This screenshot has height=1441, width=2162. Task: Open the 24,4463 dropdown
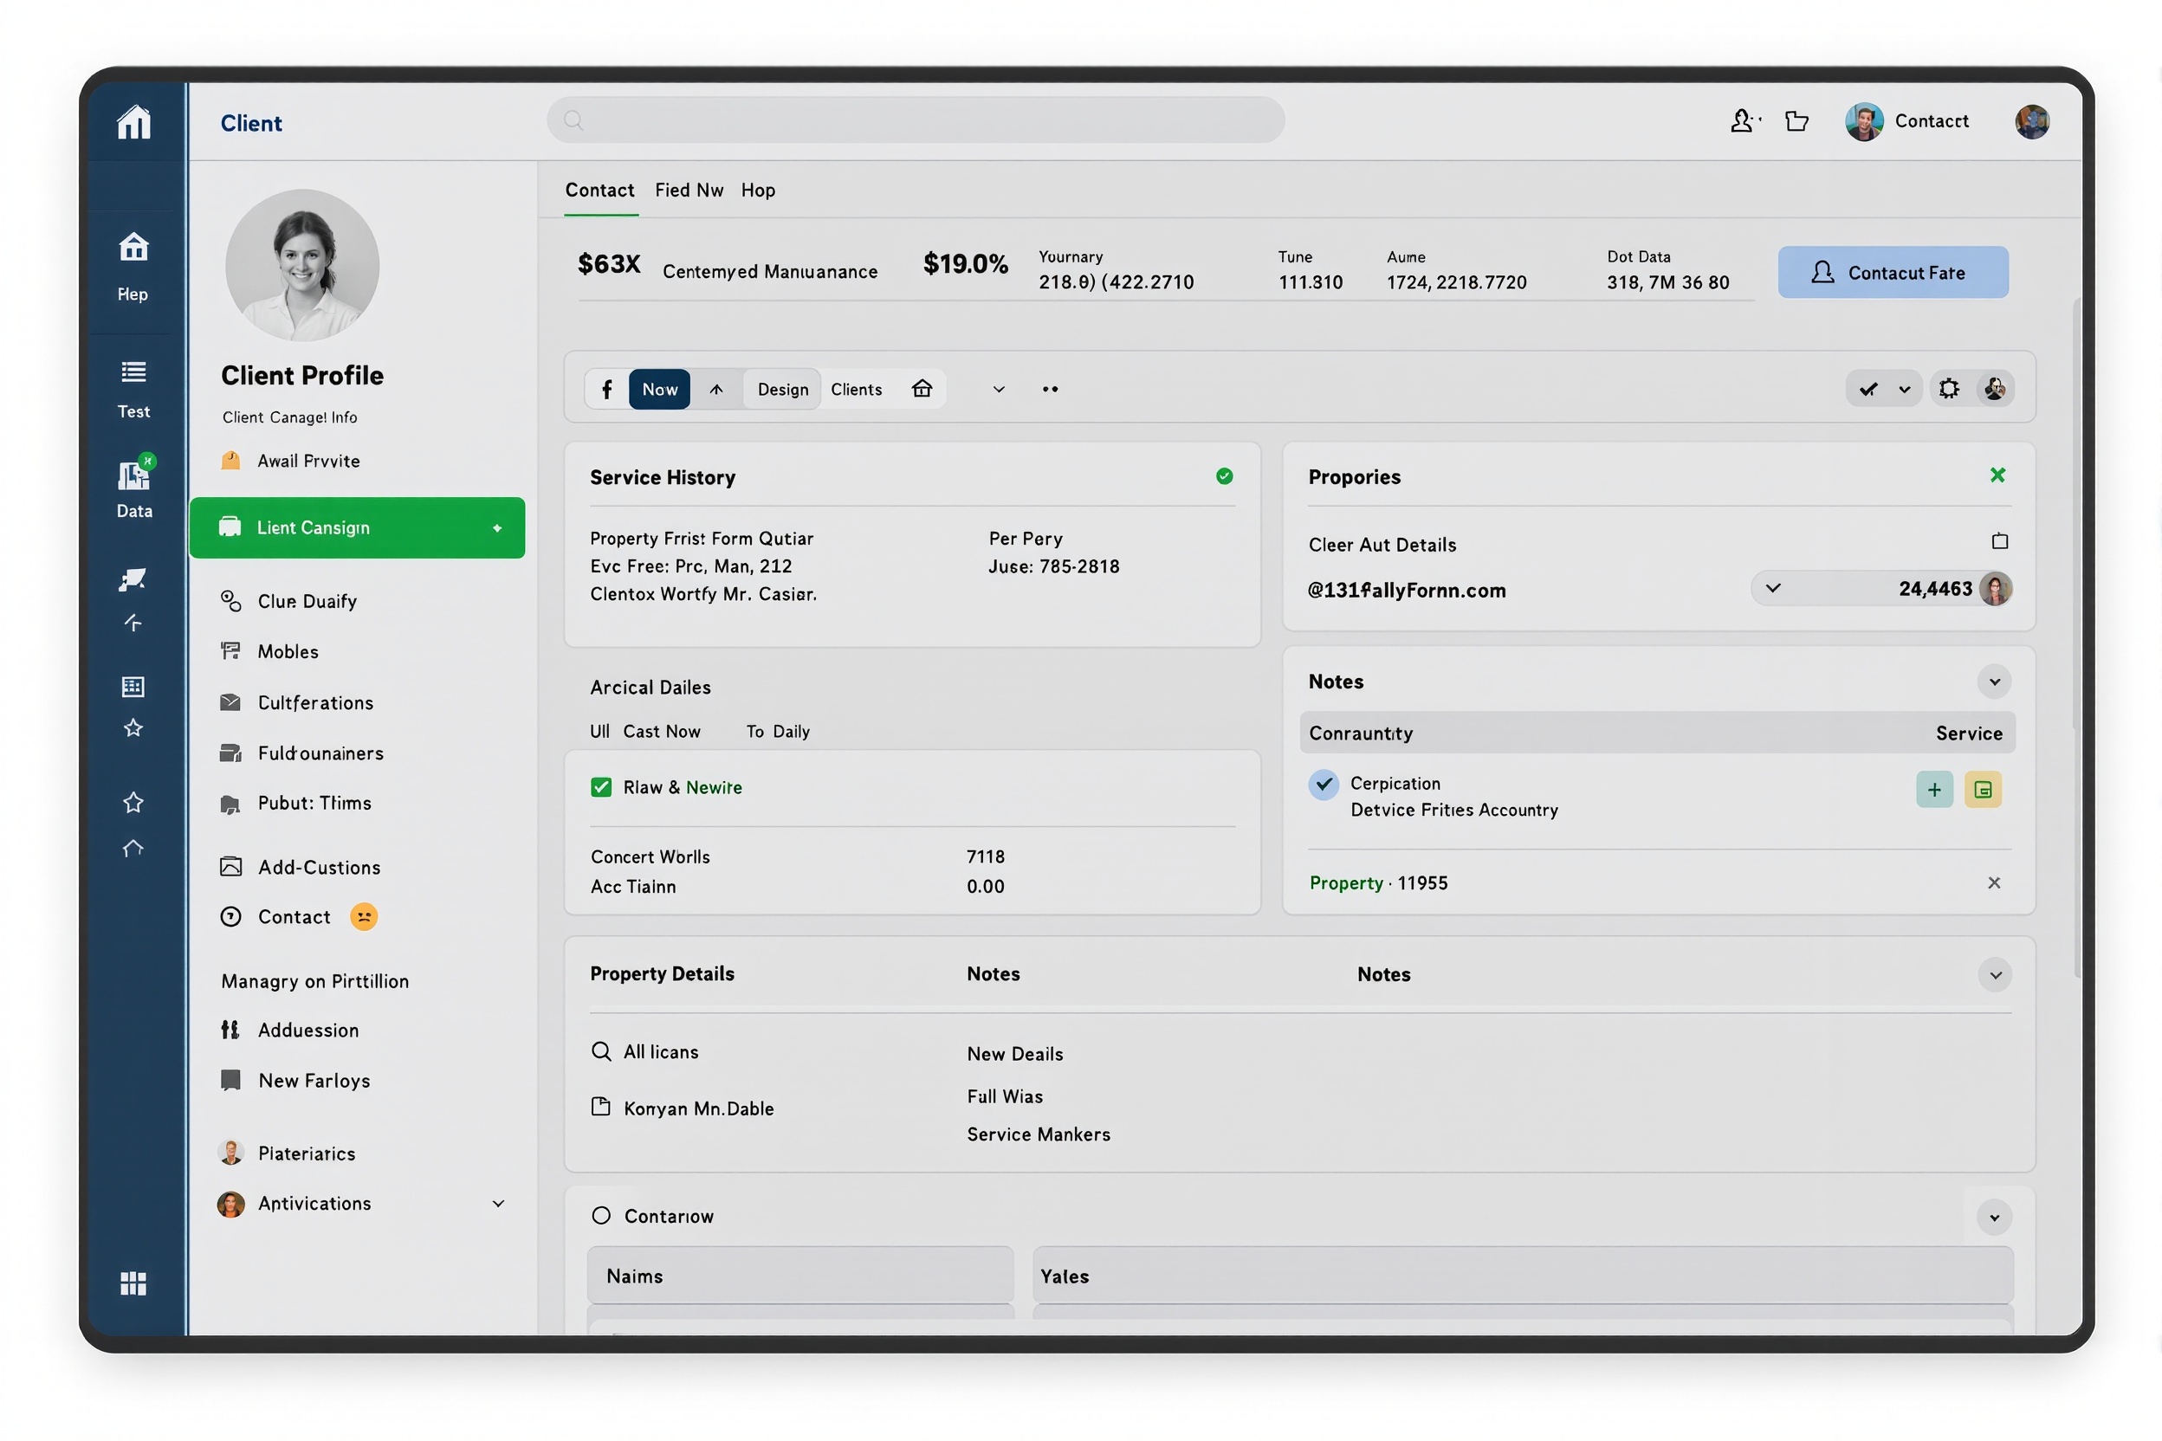point(1774,588)
